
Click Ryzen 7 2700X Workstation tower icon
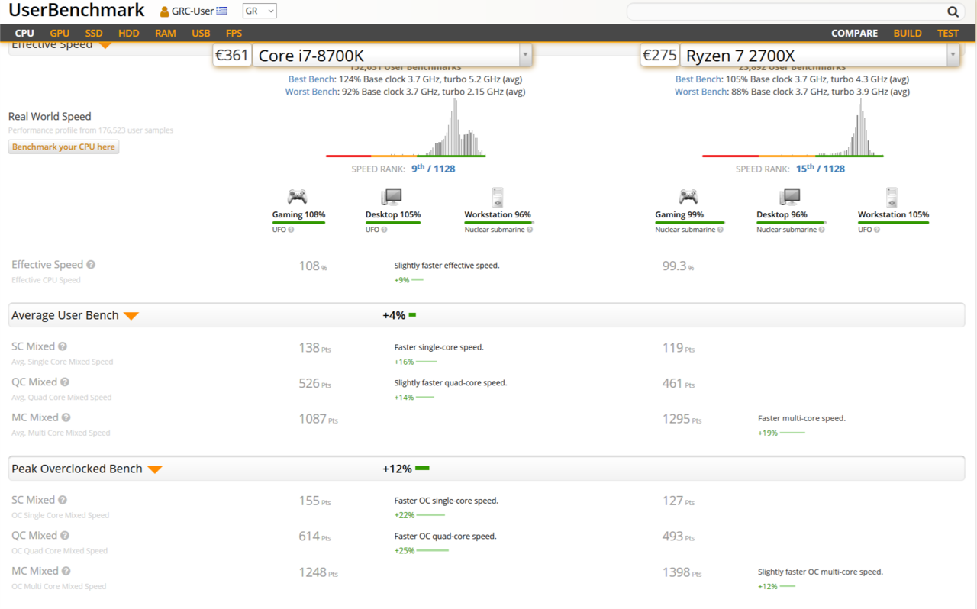(892, 198)
